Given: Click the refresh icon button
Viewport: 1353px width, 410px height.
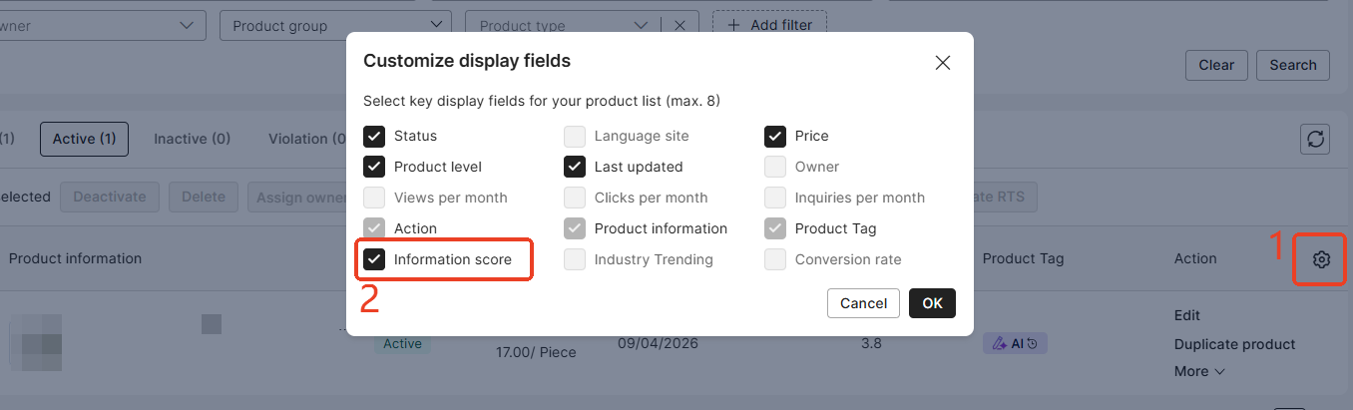Looking at the screenshot, I should coord(1315,140).
